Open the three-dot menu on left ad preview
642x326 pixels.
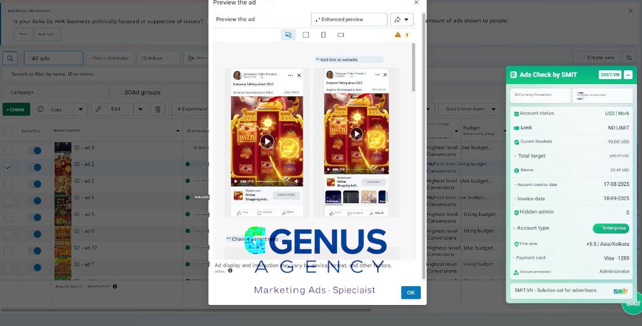pos(291,75)
